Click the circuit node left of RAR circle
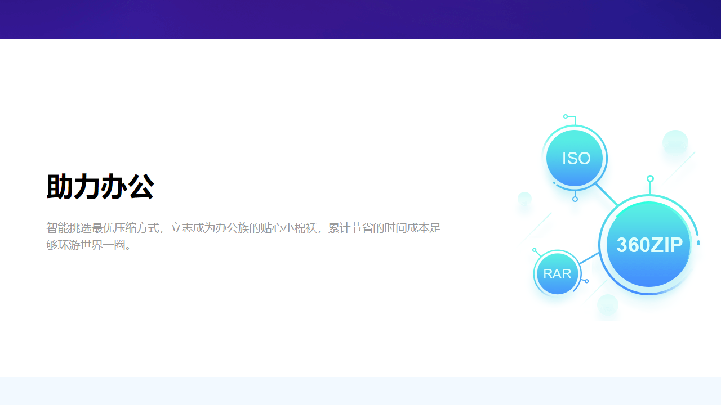 [x=533, y=249]
